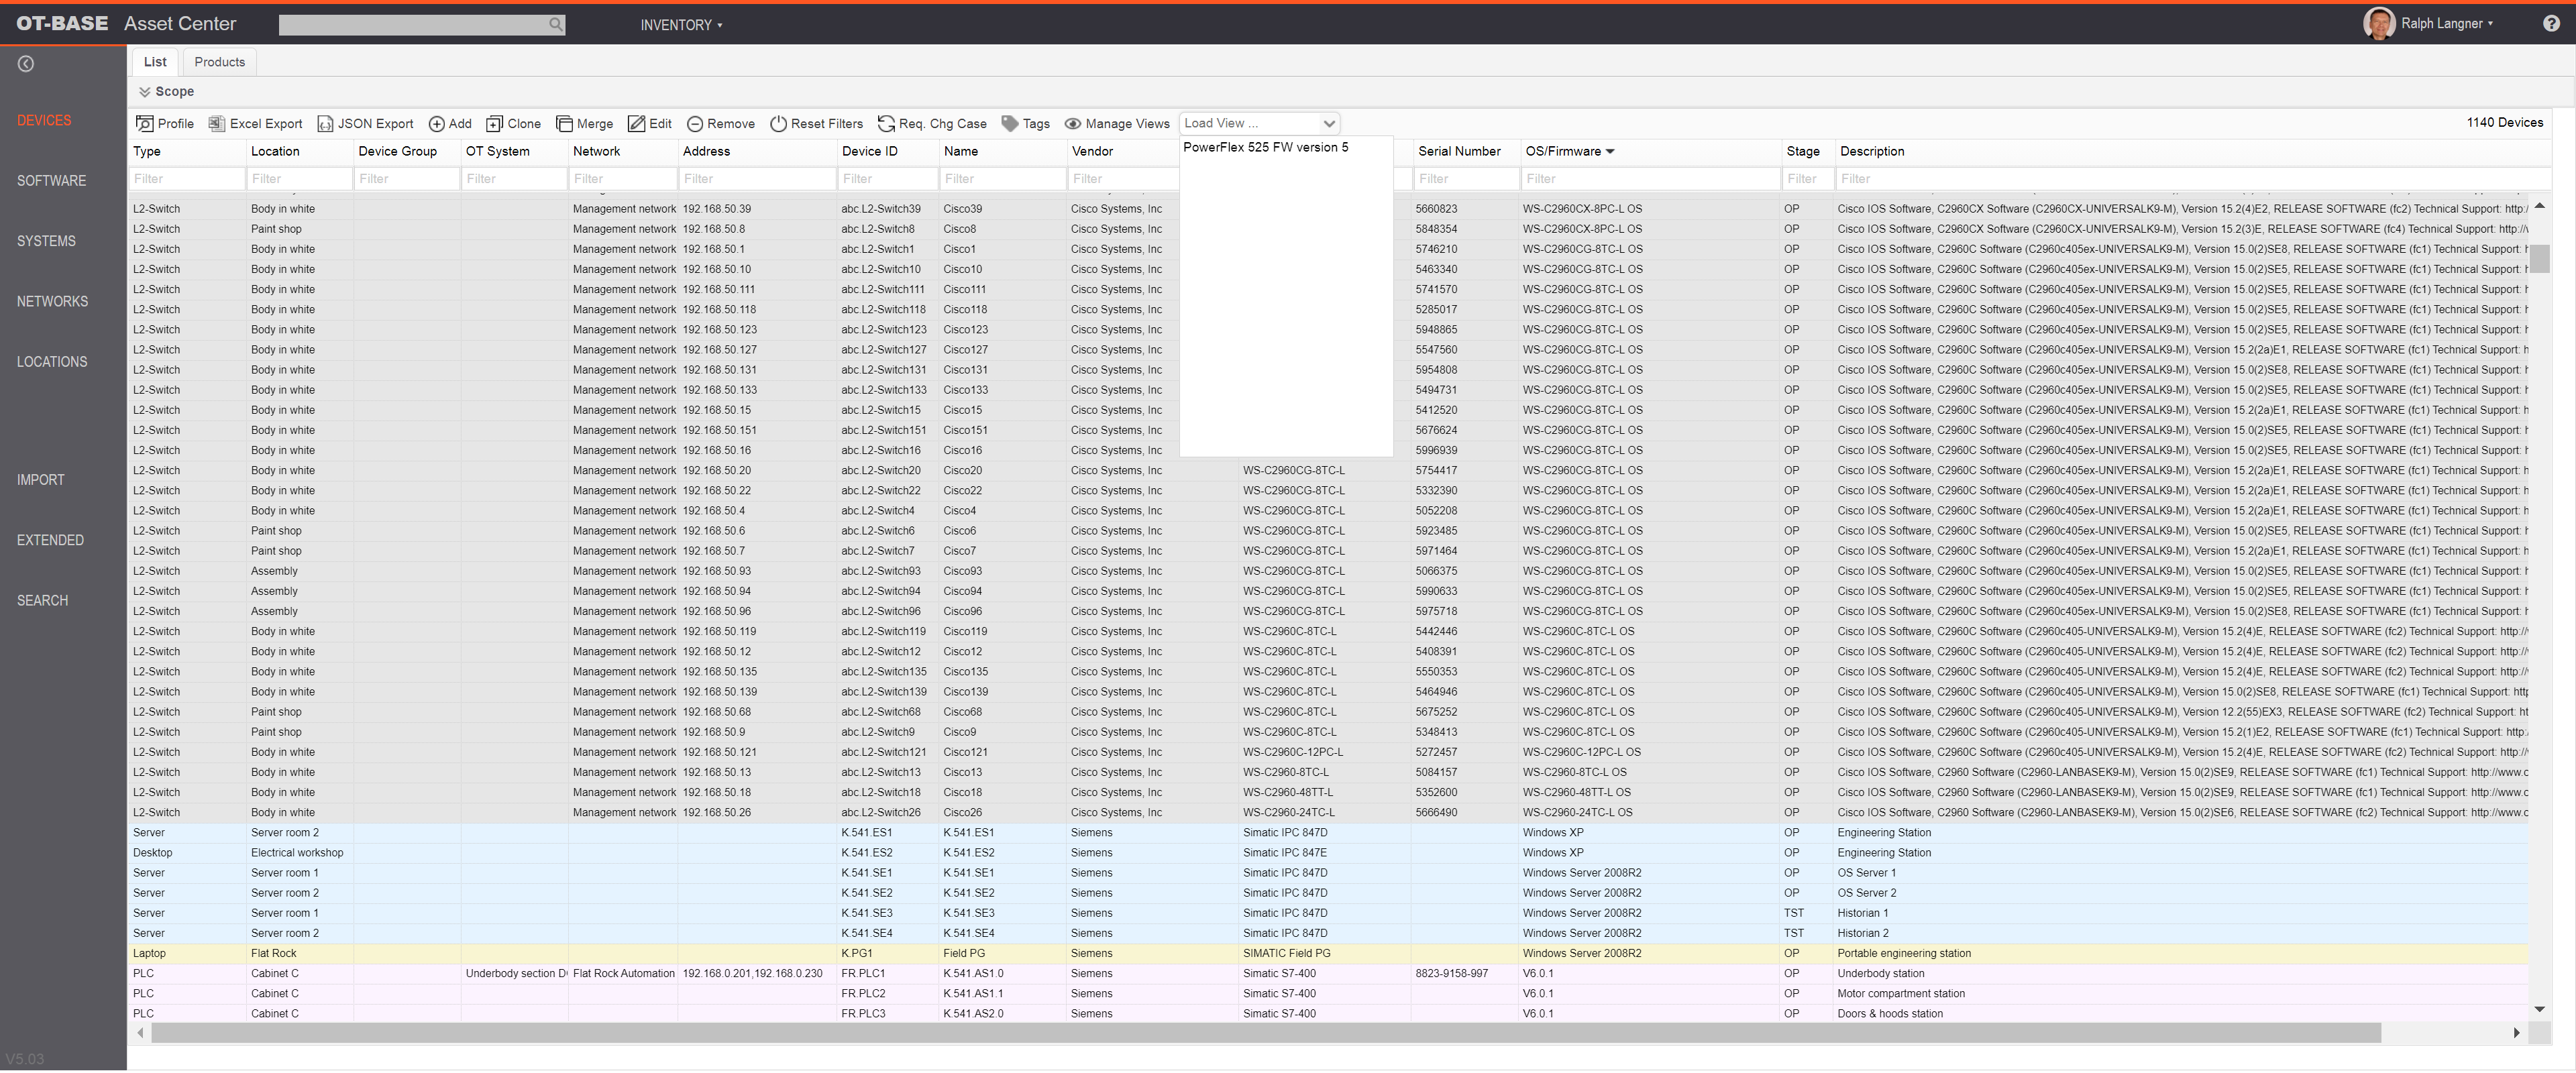Viewport: 2576px width, 1073px height.
Task: Open the Load View combo box
Action: 1260,124
